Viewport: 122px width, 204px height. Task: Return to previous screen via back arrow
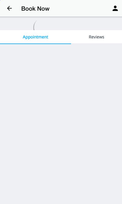[9, 8]
